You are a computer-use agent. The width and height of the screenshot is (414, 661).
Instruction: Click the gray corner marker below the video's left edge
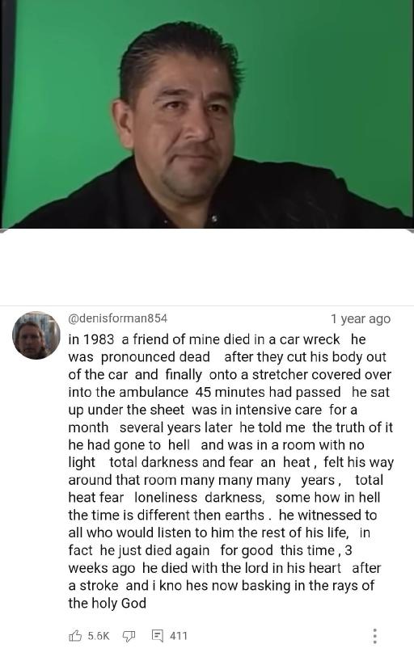[x=3, y=230]
